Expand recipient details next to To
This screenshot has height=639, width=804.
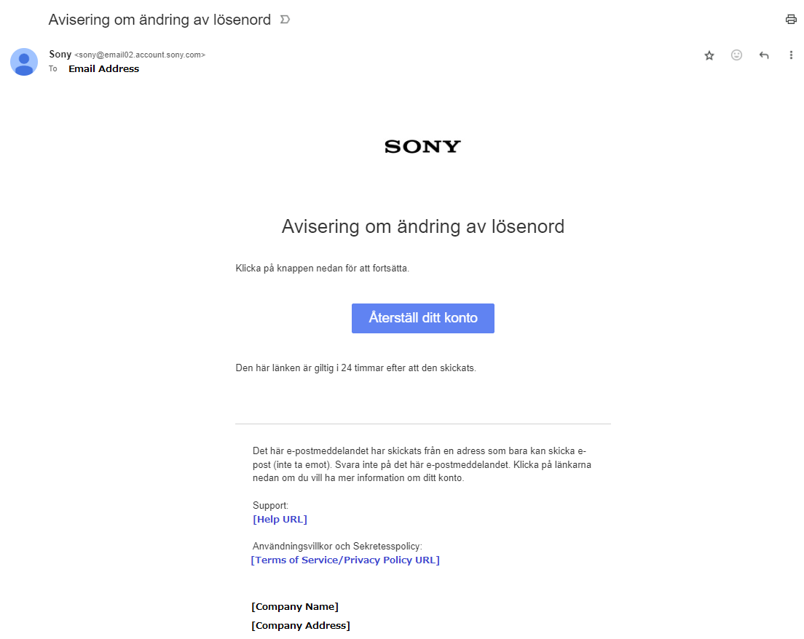coord(52,68)
